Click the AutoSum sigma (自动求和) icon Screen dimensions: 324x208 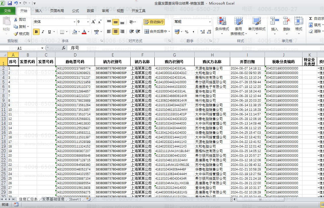click(311, 19)
